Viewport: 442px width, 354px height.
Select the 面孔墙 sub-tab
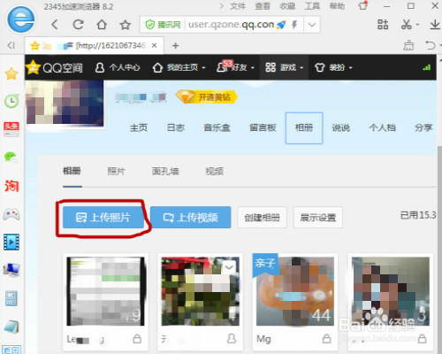165,171
